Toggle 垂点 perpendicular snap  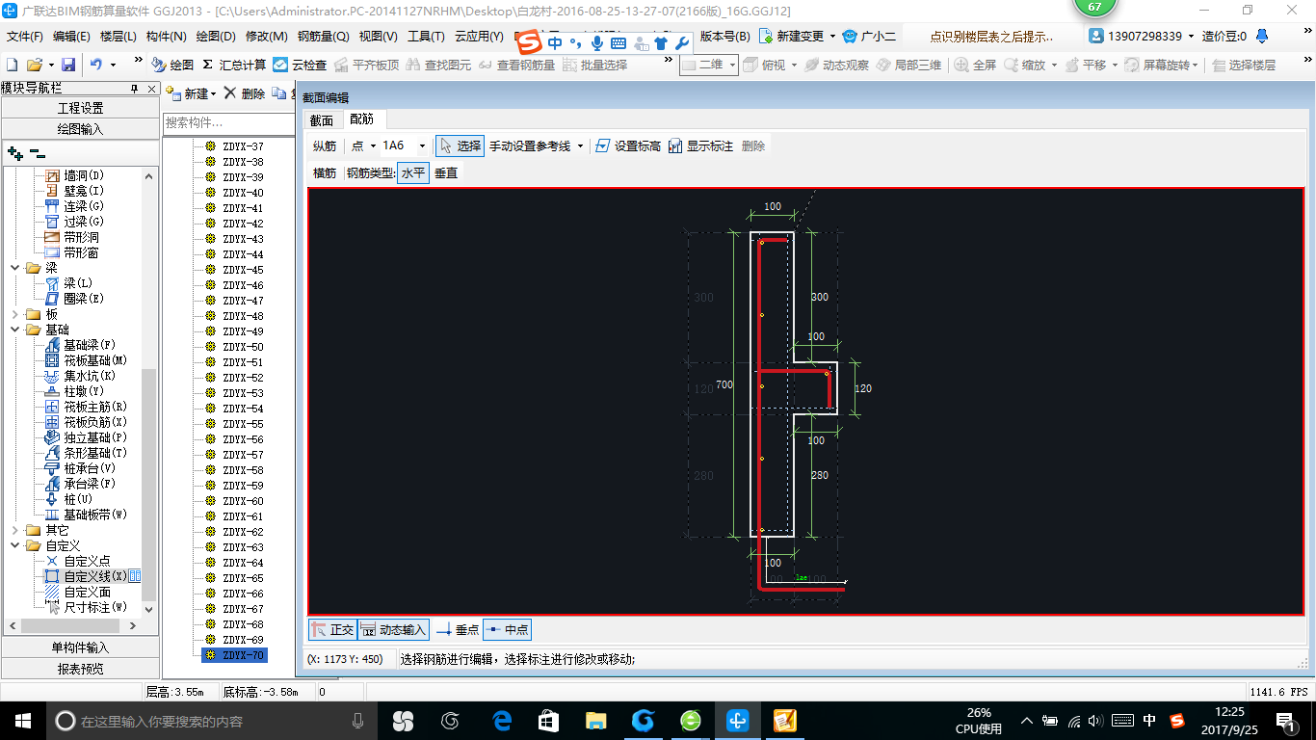458,629
